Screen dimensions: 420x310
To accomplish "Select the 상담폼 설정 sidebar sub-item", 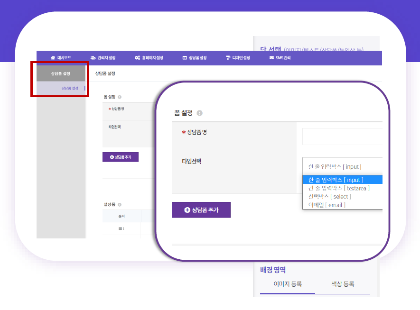I will (x=69, y=88).
